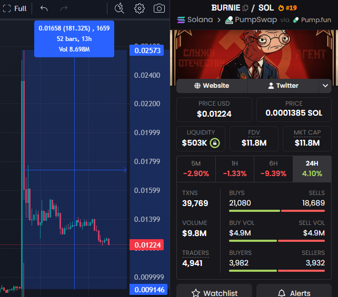Click the SOL quote symbol in header
Viewport: 338px width, 297px height.
266,8
